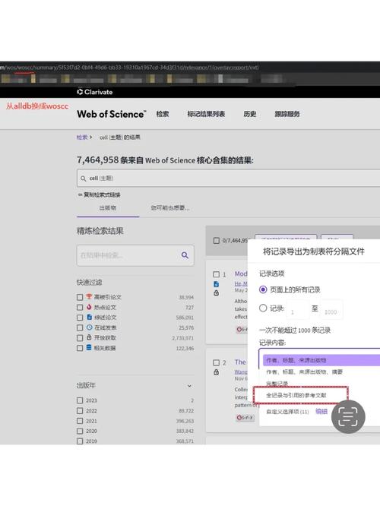Screen dimensions: 380x506
Task: Click the S-F-X button in record 1
Action: pyautogui.click(x=242, y=330)
